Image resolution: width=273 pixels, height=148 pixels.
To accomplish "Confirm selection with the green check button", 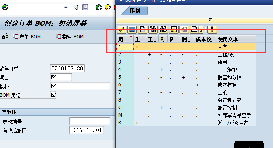I will (x=122, y=29).
